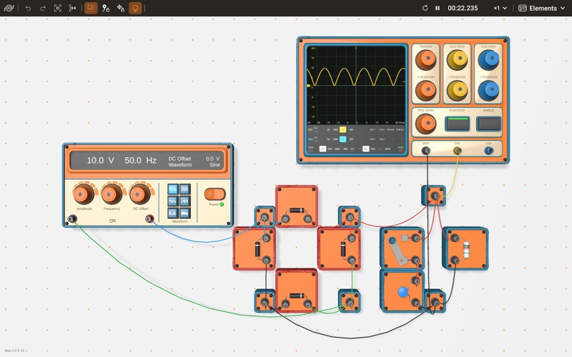The image size is (572, 357).
Task: Click the 10.0 V amplitude readout
Action: [x=100, y=160]
